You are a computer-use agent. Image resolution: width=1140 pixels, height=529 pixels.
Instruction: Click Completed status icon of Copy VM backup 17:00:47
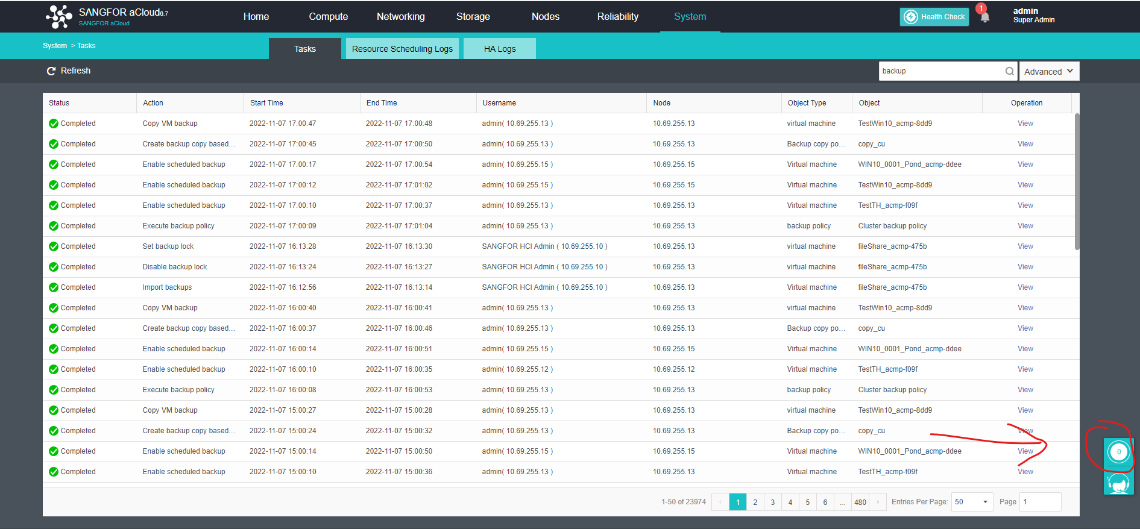[54, 124]
